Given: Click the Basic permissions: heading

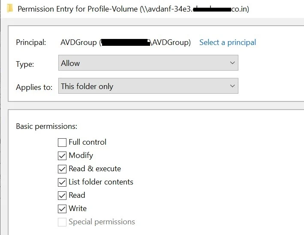Looking at the screenshot, I should (46, 126).
